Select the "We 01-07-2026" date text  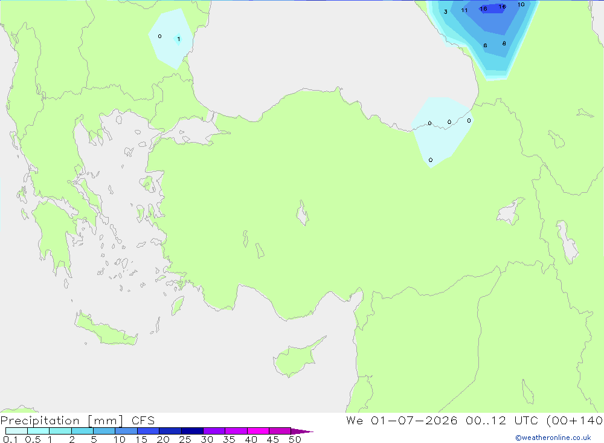[x=402, y=421]
